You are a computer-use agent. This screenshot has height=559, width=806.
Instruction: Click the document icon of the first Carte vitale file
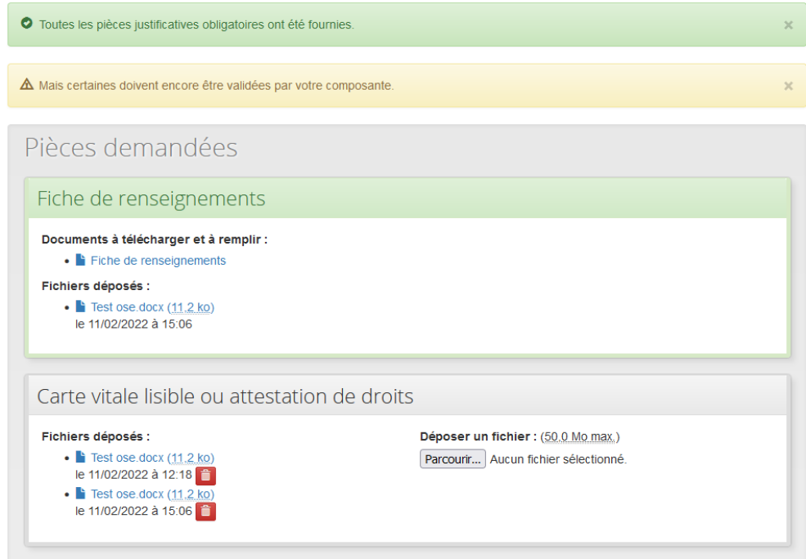(x=79, y=457)
